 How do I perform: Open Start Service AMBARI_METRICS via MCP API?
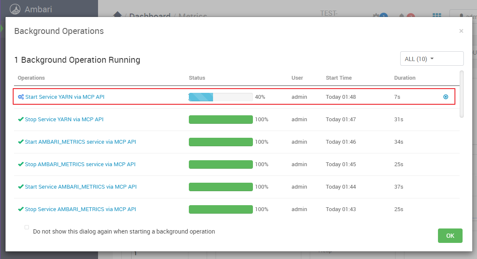[x=81, y=187]
